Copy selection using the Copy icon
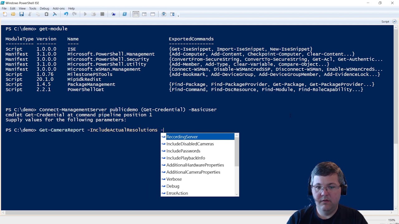This screenshot has width=399, height=224. click(38, 14)
